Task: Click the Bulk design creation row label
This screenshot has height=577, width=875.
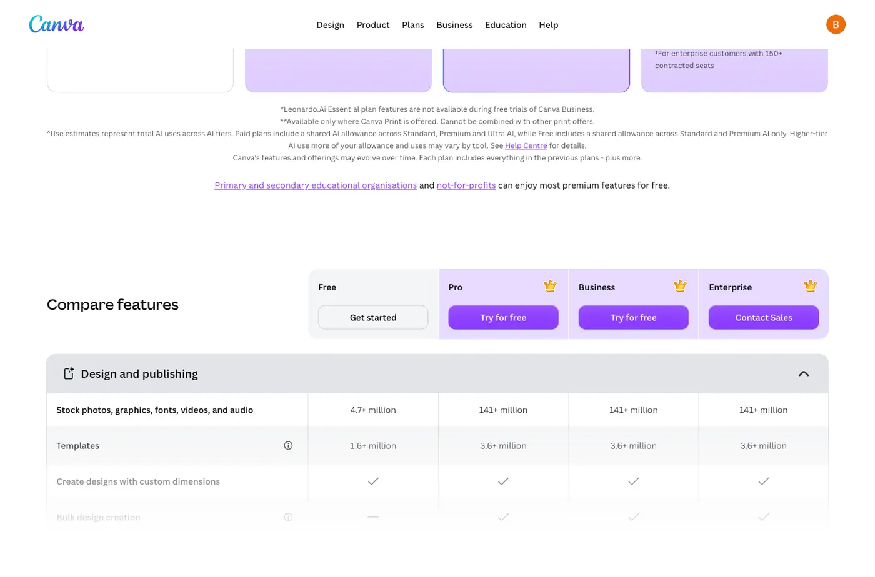Action: (x=98, y=517)
